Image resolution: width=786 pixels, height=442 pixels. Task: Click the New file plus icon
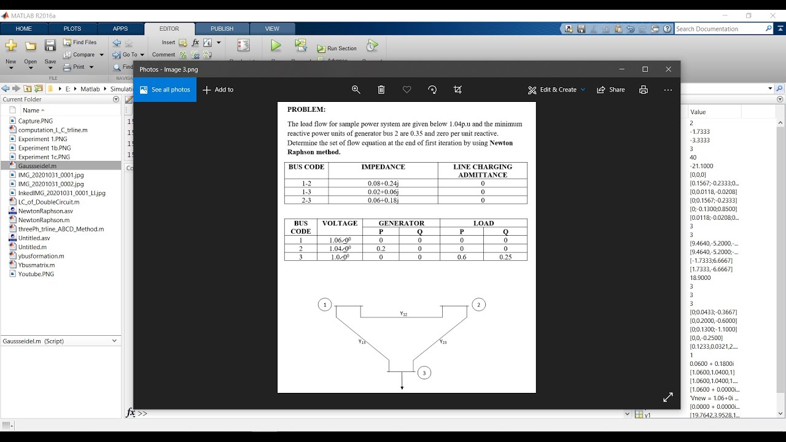click(10, 46)
